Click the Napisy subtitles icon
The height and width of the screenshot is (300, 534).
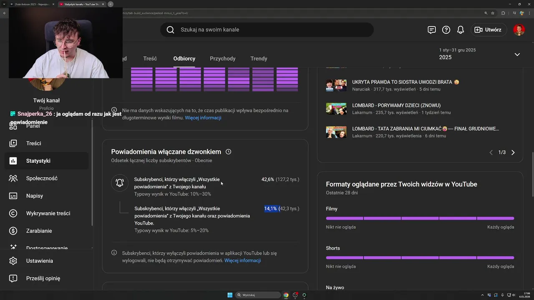13,196
